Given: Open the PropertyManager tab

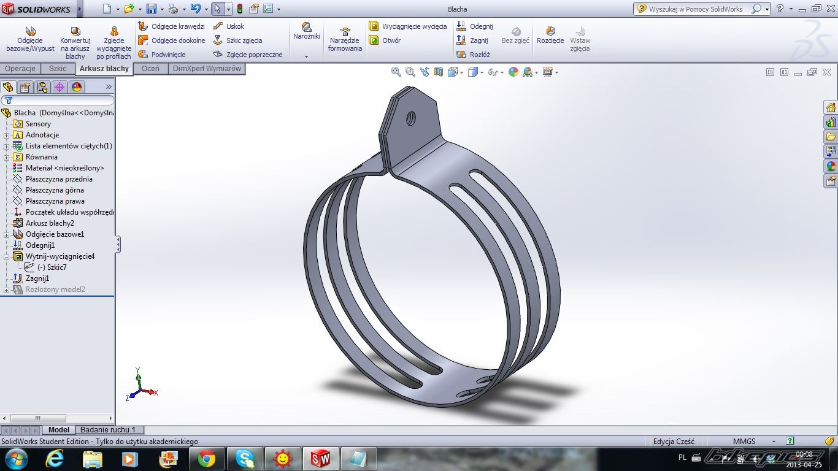Looking at the screenshot, I should pyautogui.click(x=25, y=87).
